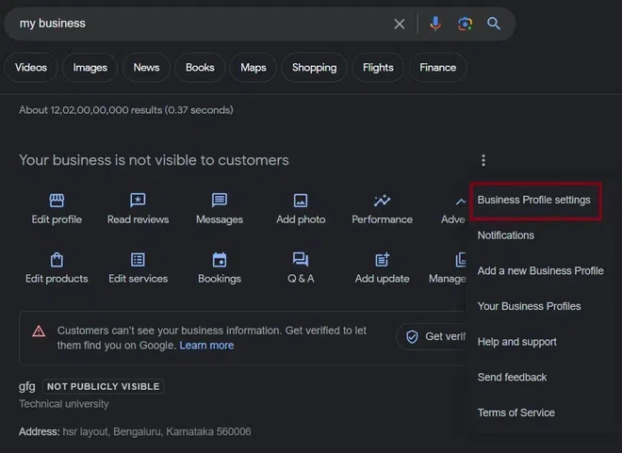Screen dimensions: 622x453
Task: Start voice search with microphone icon
Action: pos(434,24)
